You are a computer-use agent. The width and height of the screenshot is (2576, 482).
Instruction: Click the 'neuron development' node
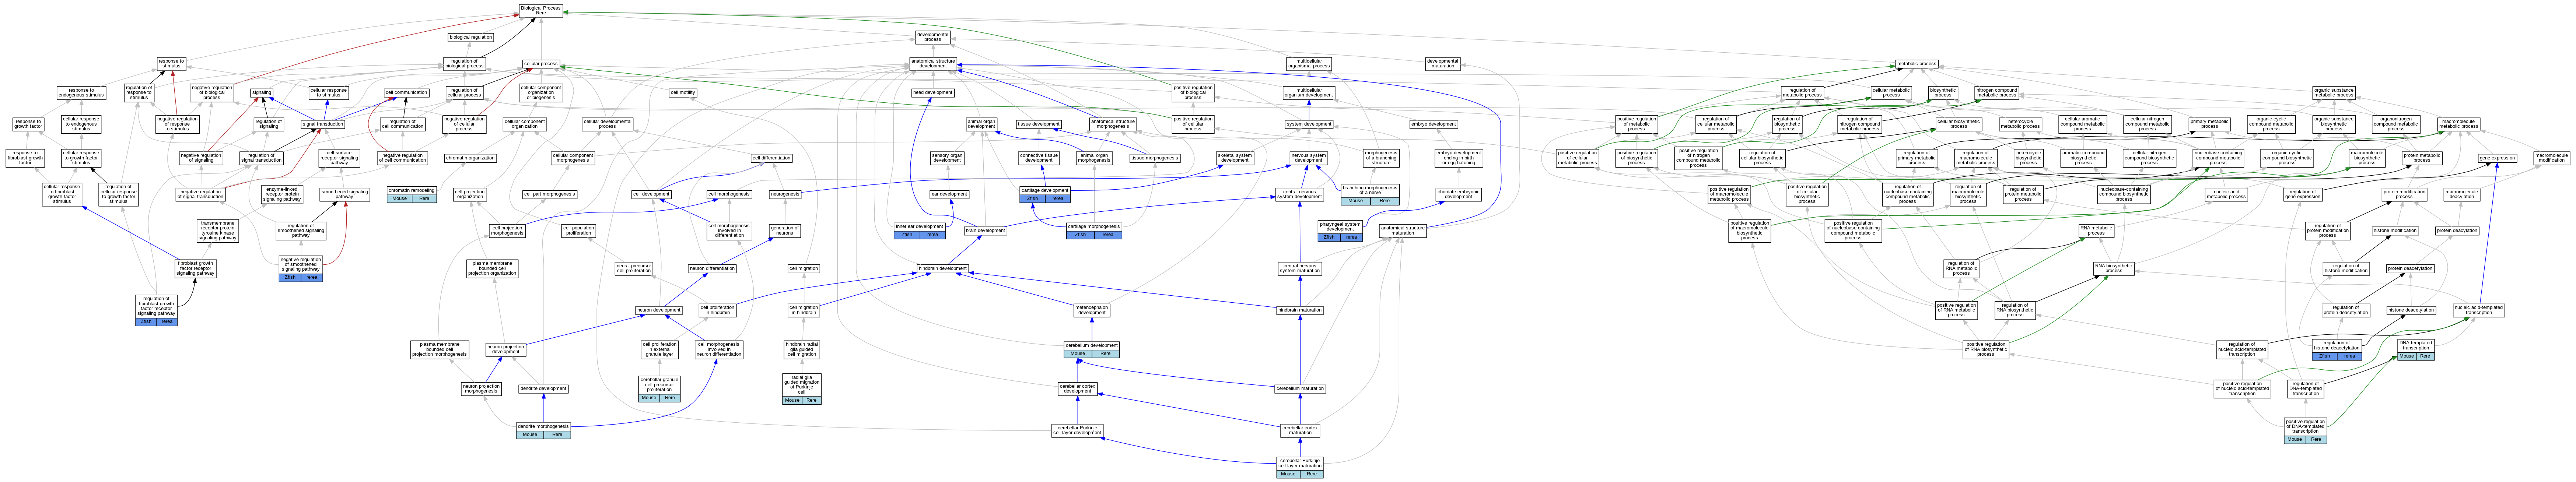point(660,310)
